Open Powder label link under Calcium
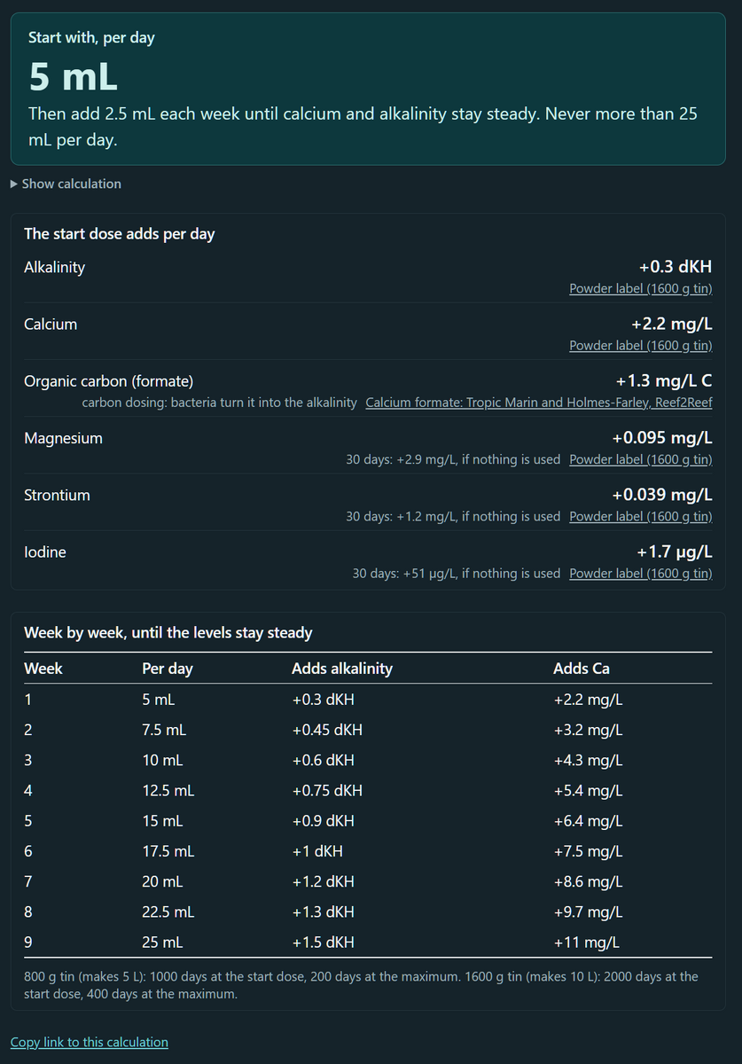 click(640, 345)
